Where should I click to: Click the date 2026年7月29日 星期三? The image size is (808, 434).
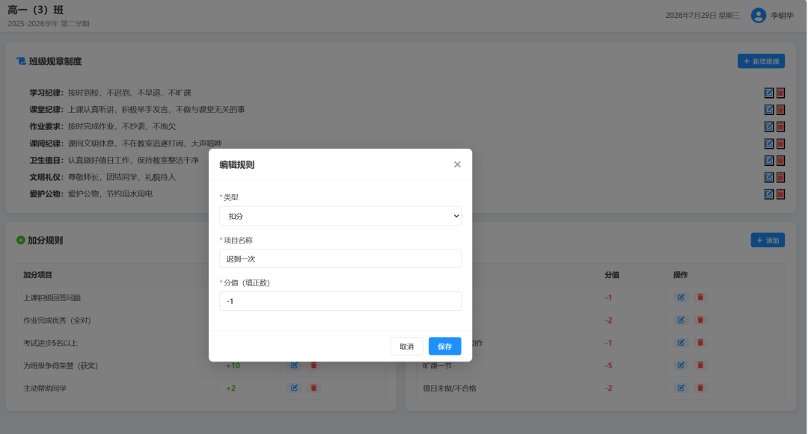coord(703,16)
